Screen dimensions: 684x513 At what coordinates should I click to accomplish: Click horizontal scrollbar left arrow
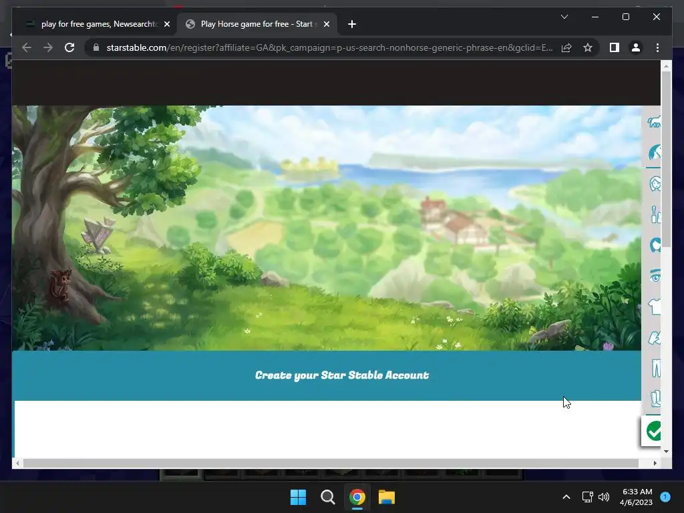pyautogui.click(x=17, y=464)
